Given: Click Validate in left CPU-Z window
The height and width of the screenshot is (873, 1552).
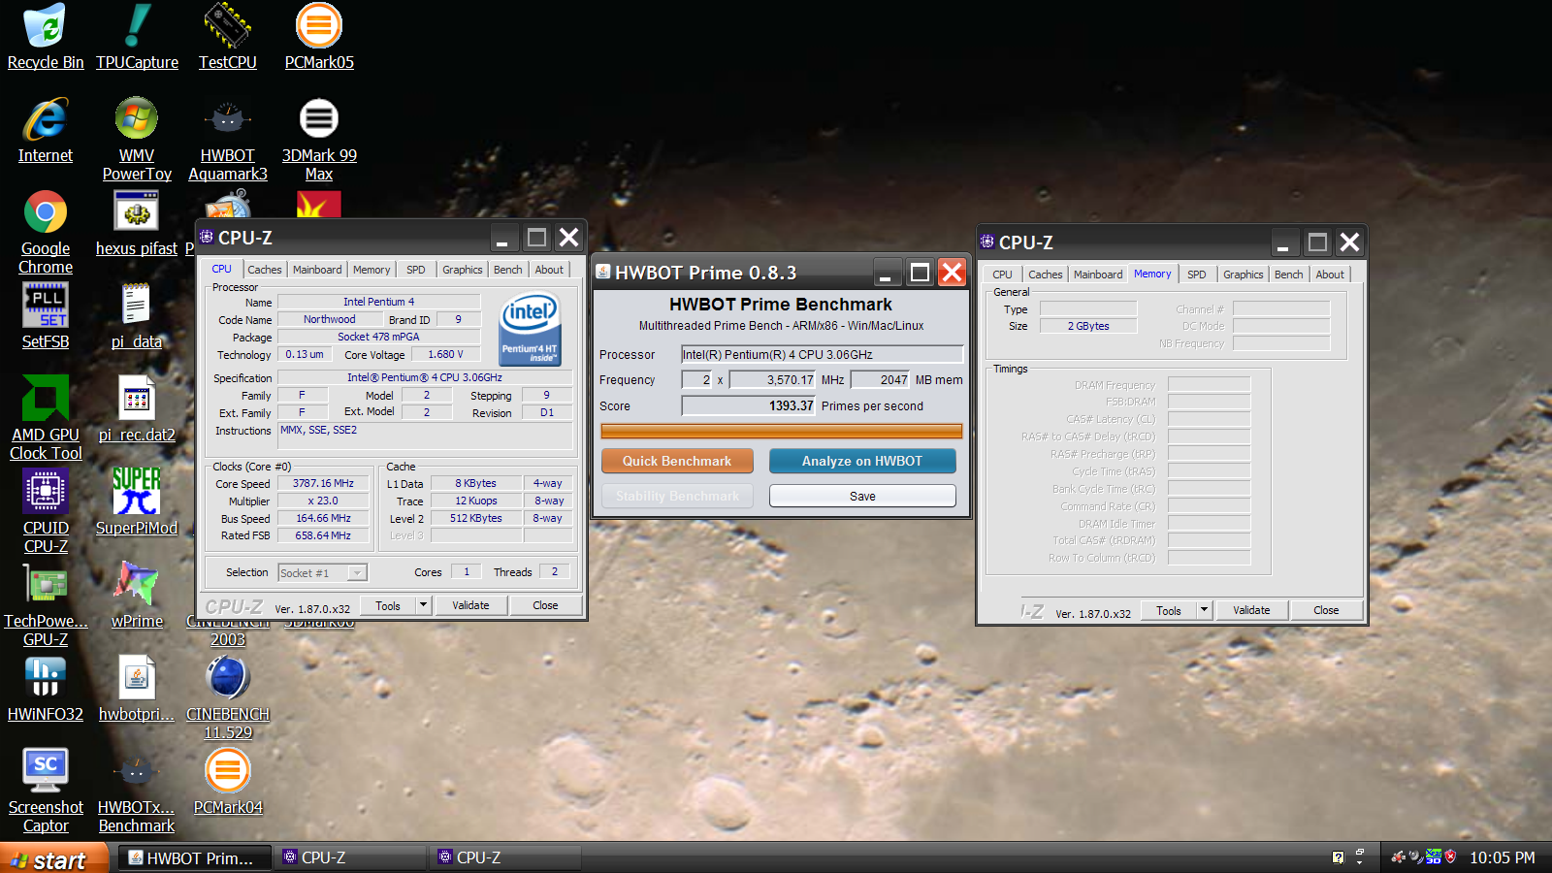Looking at the screenshot, I should tap(470, 605).
